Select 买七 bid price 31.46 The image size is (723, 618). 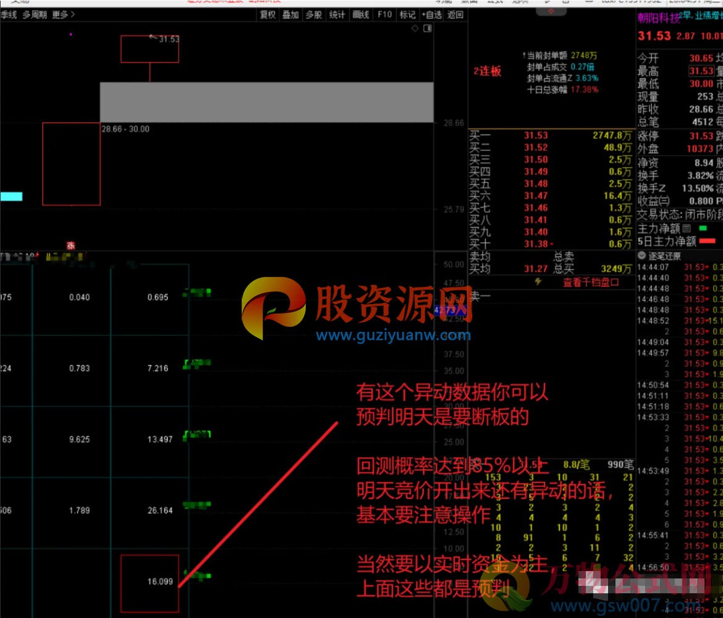[536, 208]
